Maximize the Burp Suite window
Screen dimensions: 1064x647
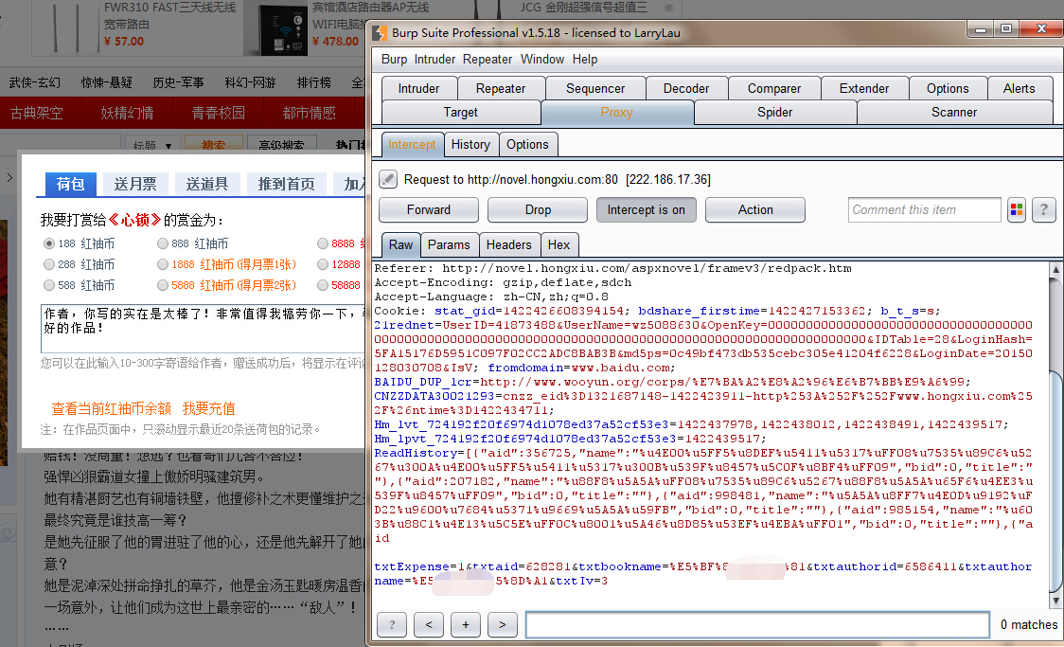coord(1006,28)
